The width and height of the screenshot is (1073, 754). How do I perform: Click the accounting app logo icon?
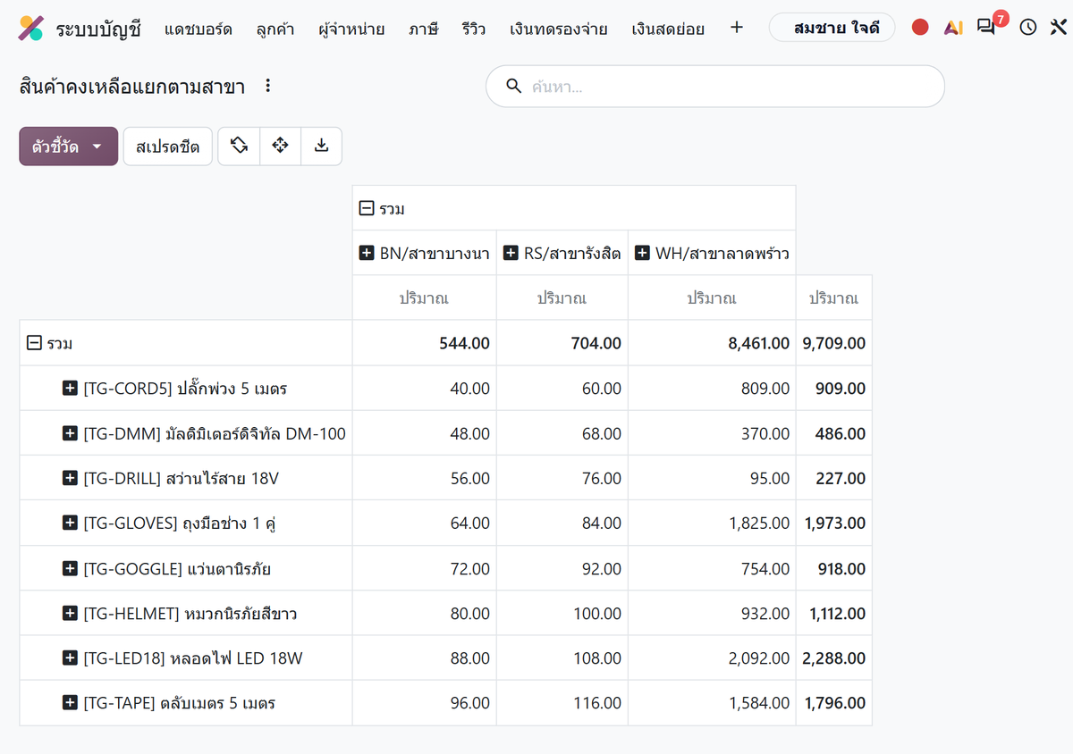tap(30, 28)
